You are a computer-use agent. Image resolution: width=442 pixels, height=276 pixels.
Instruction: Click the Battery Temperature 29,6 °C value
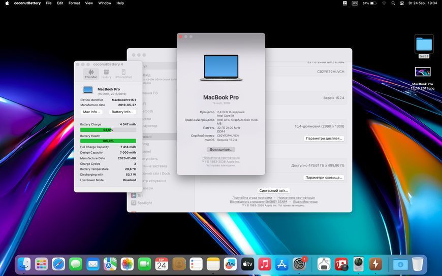(130, 169)
